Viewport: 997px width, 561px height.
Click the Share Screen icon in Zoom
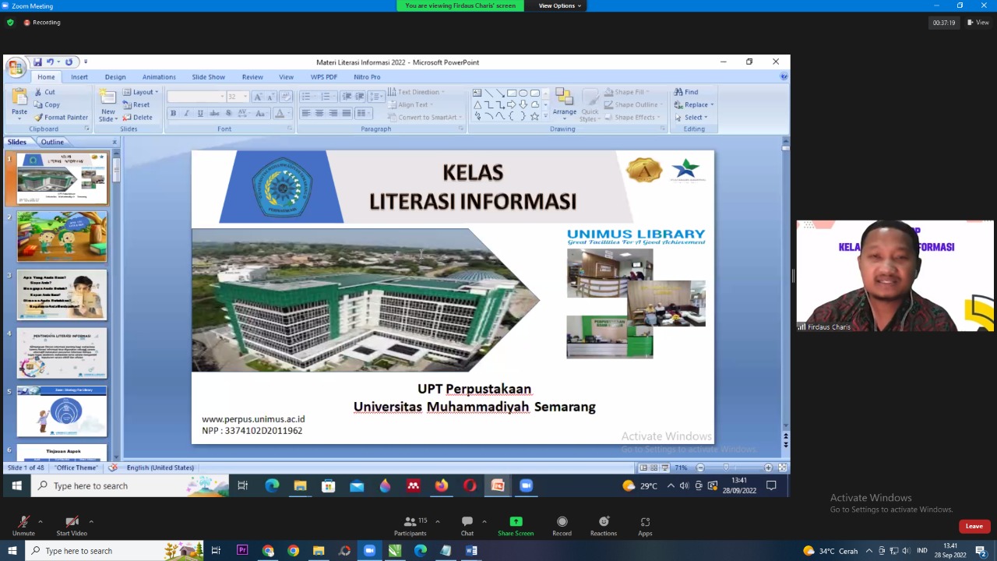pyautogui.click(x=516, y=526)
